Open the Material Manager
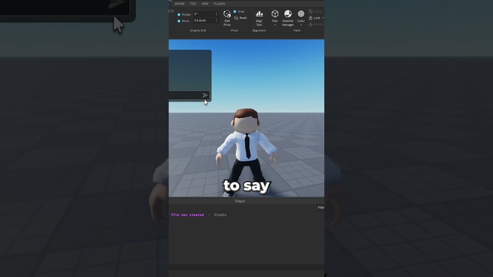The image size is (493, 277). 288,18
